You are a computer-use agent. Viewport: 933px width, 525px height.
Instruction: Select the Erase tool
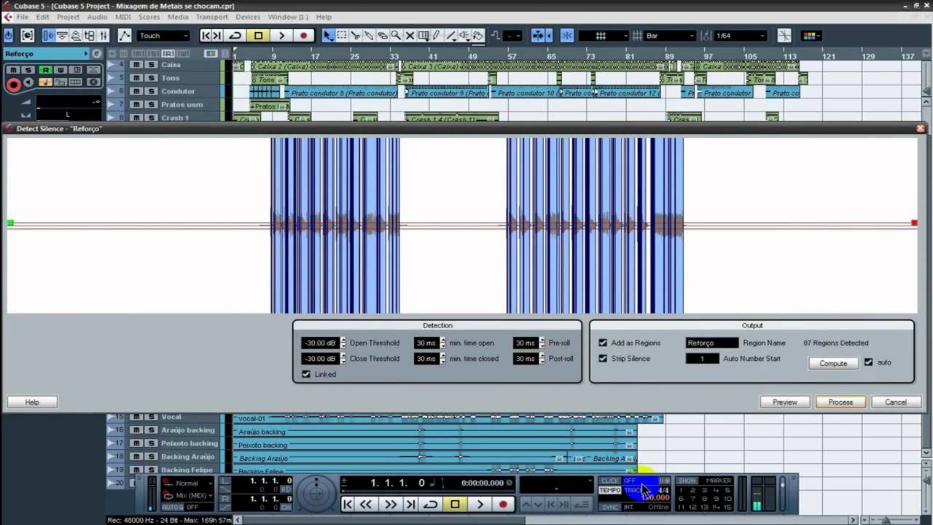(x=382, y=35)
